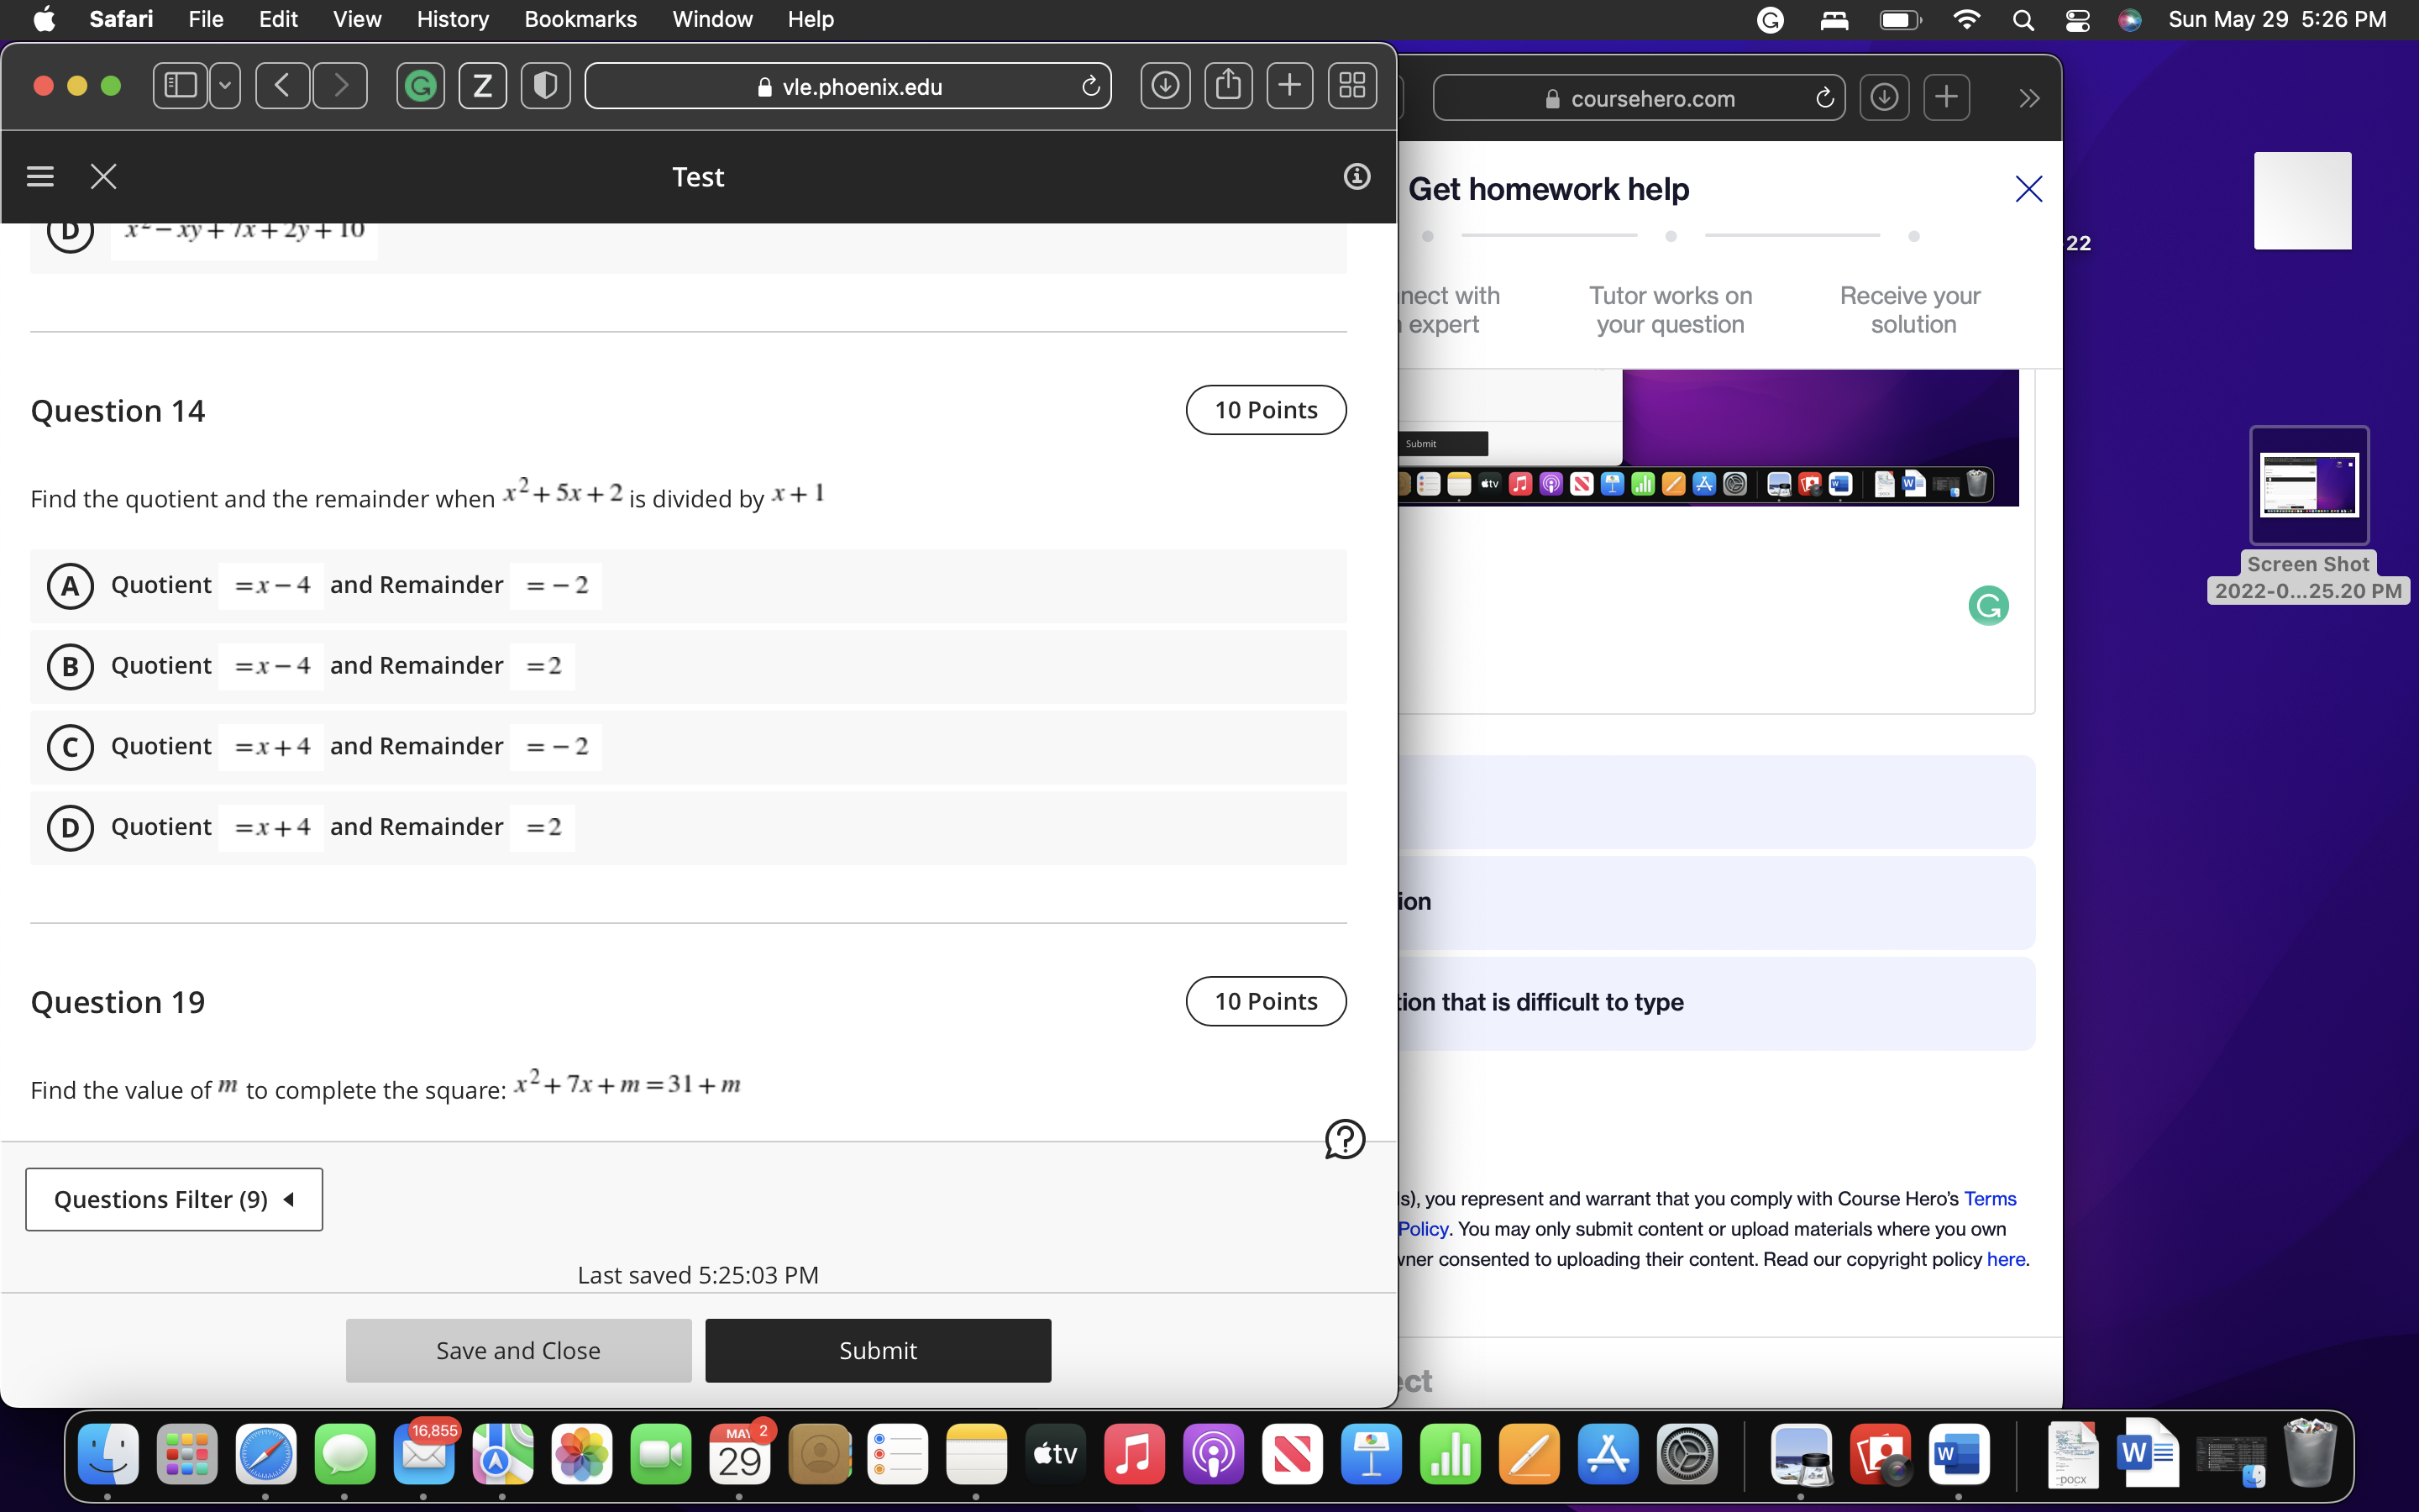
Task: Click the test info icon
Action: [x=1356, y=177]
